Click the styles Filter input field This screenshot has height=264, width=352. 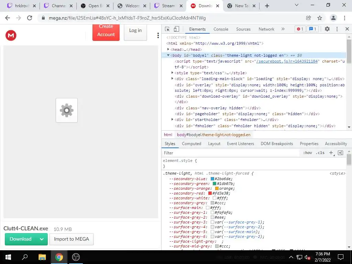(231, 153)
